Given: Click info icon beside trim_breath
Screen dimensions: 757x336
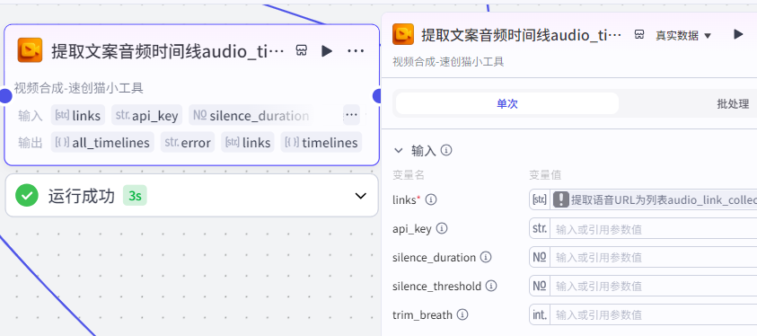Looking at the screenshot, I should pos(462,314).
